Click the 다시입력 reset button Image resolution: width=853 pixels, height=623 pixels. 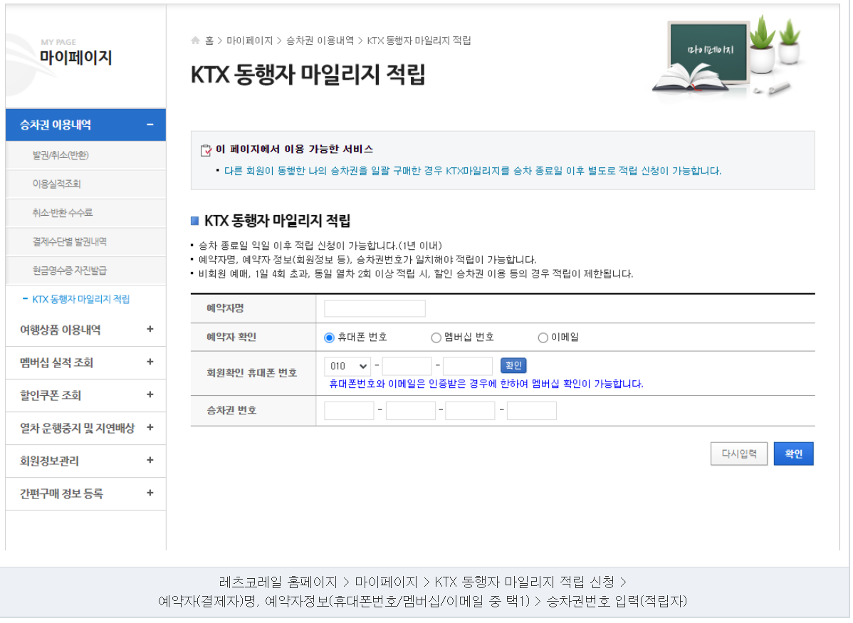click(741, 455)
